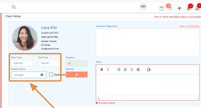Click the kim@yopmail.com email address
201x108 pixels.
(x=50, y=49)
